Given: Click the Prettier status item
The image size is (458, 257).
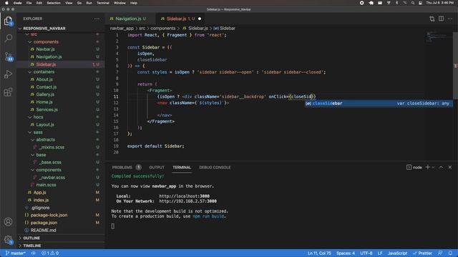Looking at the screenshot, I should (x=423, y=253).
